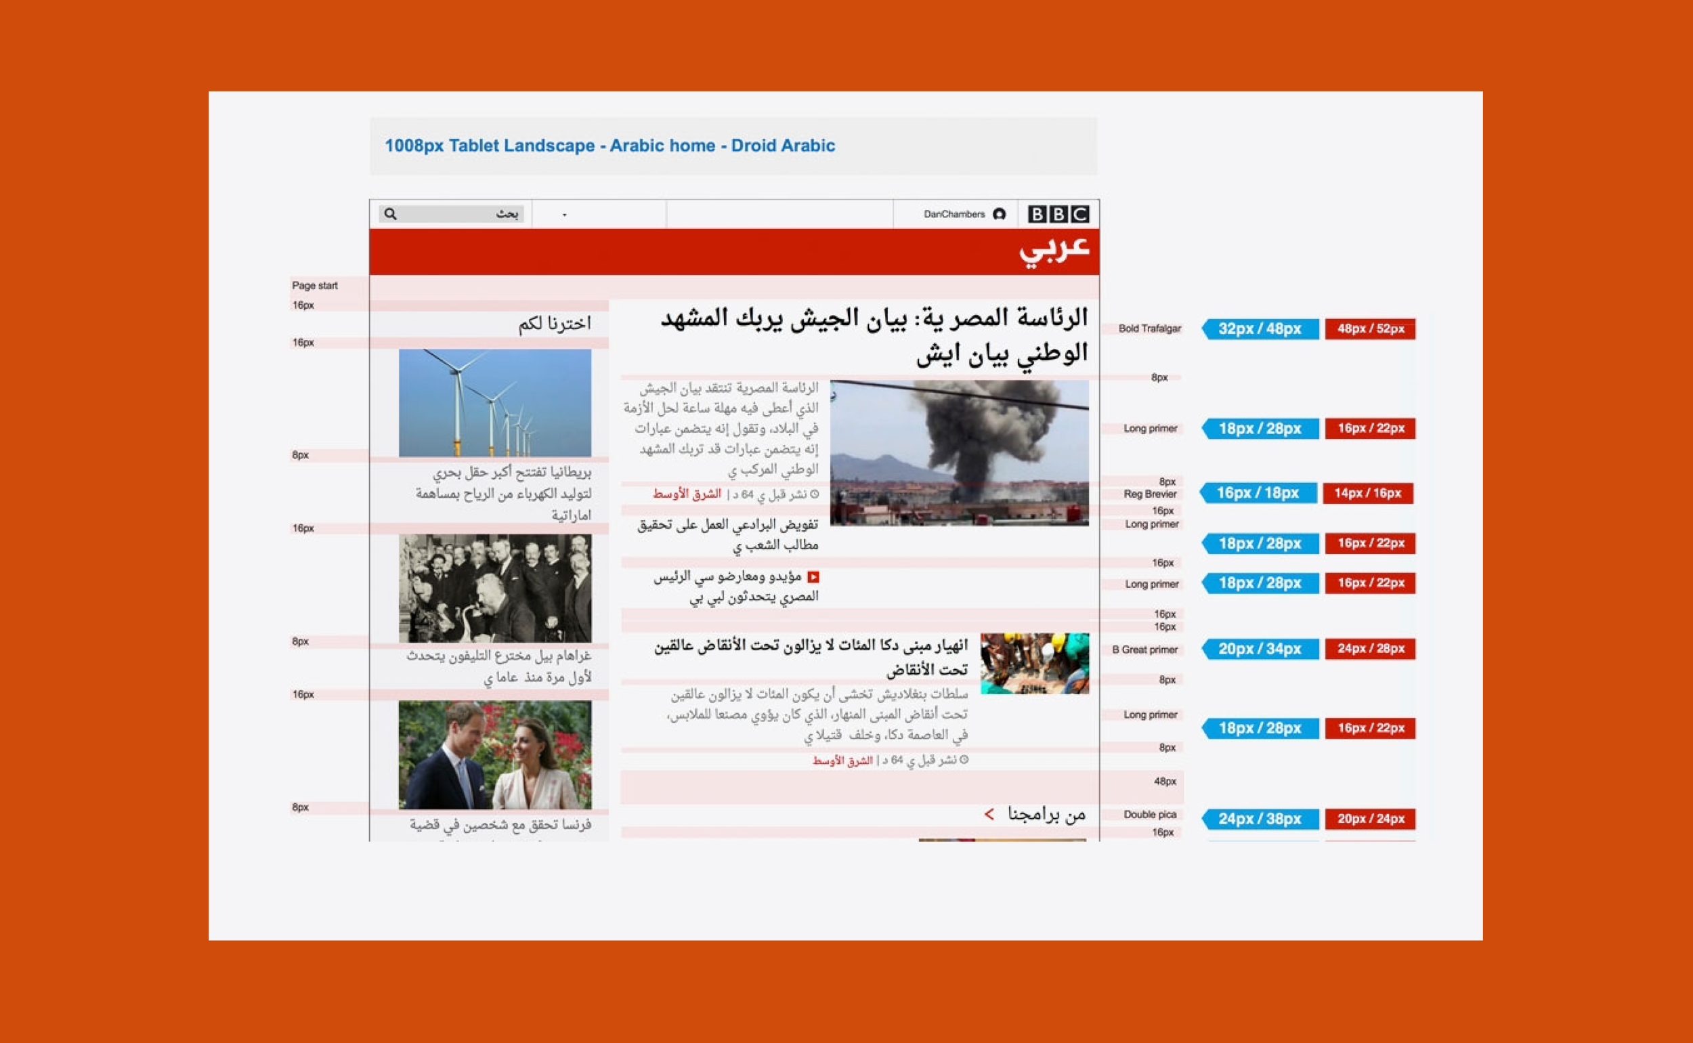The image size is (1693, 1043).
Task: Click the smoke explosion lead photo
Action: click(x=959, y=452)
